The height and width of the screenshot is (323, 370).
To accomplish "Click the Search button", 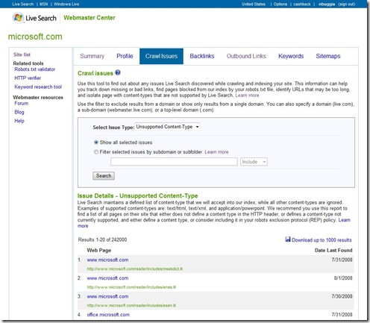I will pos(104,176).
